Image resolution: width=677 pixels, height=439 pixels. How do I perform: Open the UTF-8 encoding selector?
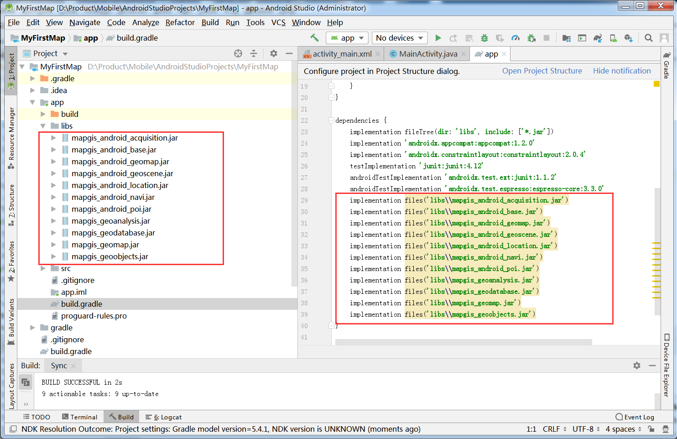586,429
